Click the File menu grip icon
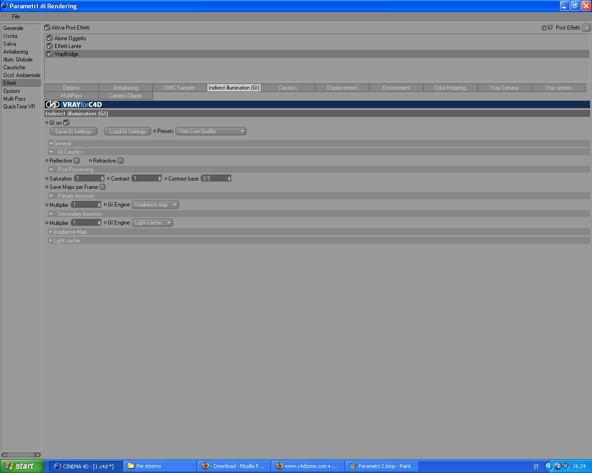Image resolution: width=592 pixels, height=473 pixels. pos(5,16)
